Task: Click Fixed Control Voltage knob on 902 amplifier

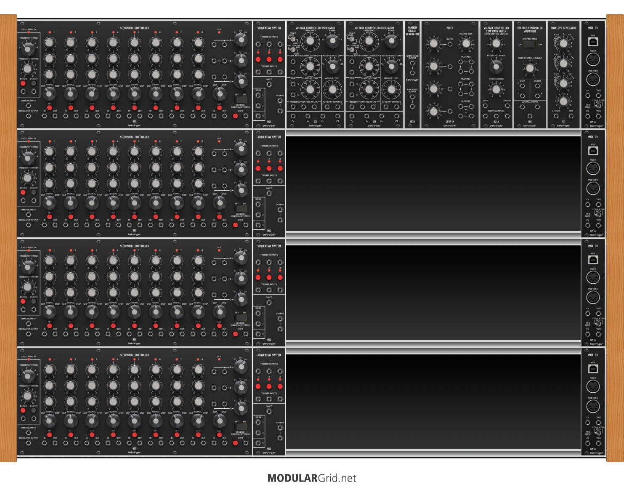Action: pos(530,68)
